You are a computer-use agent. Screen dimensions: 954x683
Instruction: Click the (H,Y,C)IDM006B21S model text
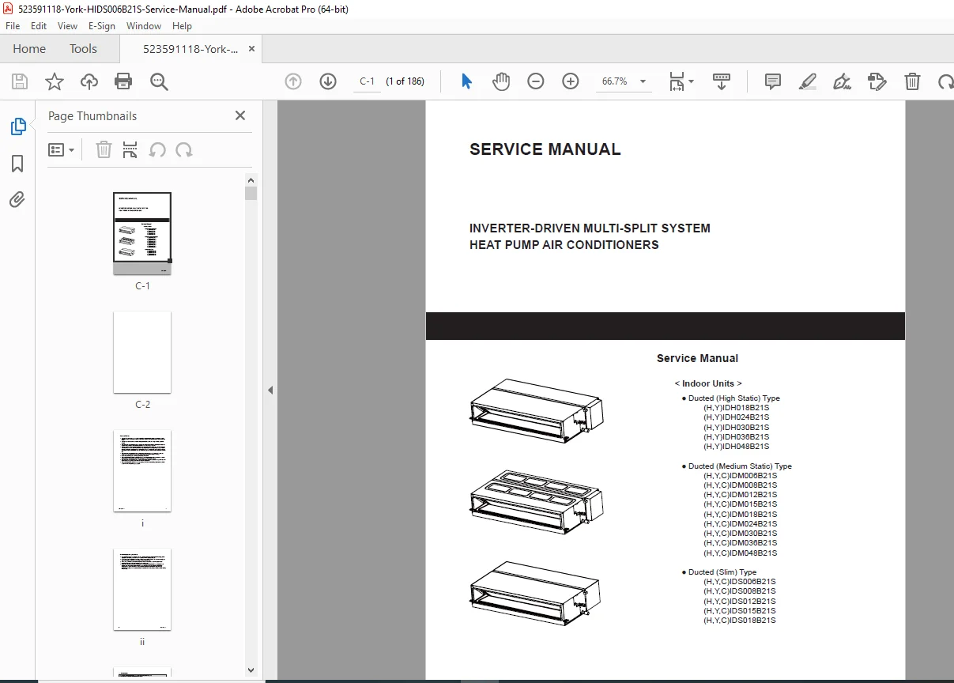pyautogui.click(x=740, y=476)
